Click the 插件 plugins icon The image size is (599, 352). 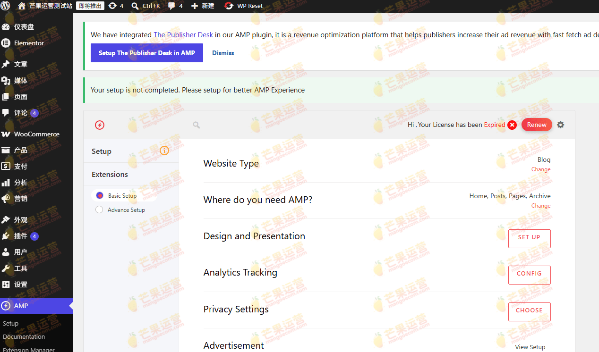point(6,236)
